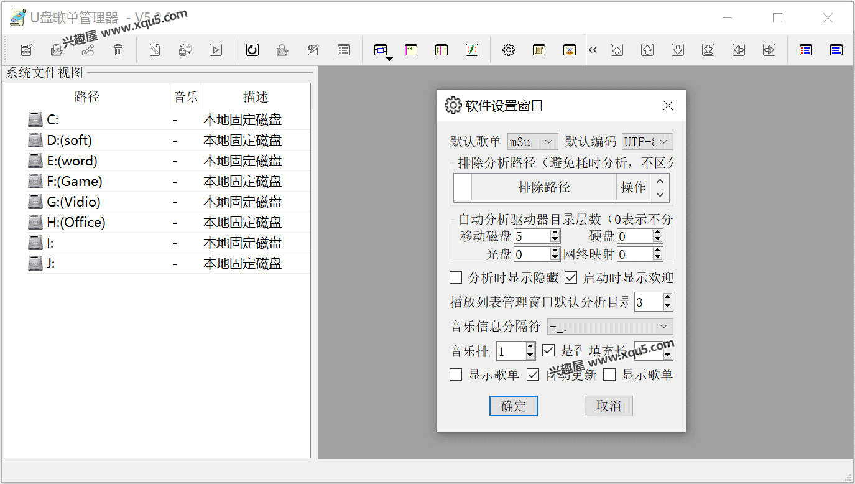The image size is (855, 484).
Task: Click the red-blue list view icon
Action: coord(806,50)
